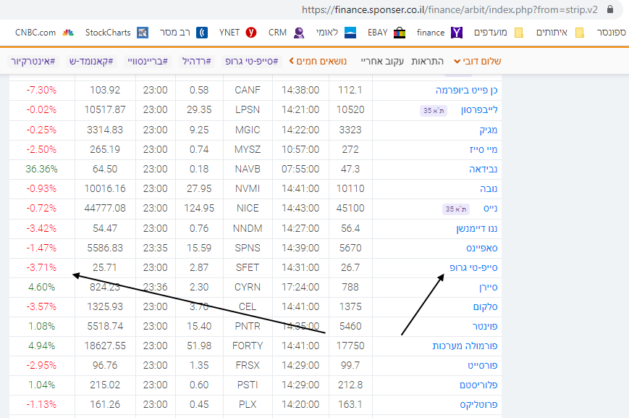Click the 17750 Tel Aviv price
The width and height of the screenshot is (629, 418).
click(x=350, y=346)
